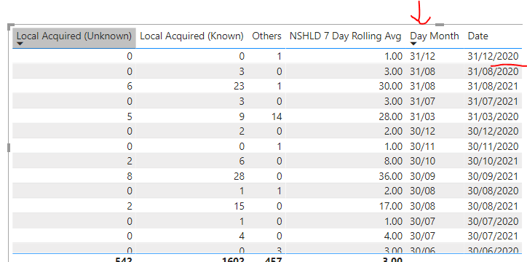Click the Date column header

tap(478, 36)
